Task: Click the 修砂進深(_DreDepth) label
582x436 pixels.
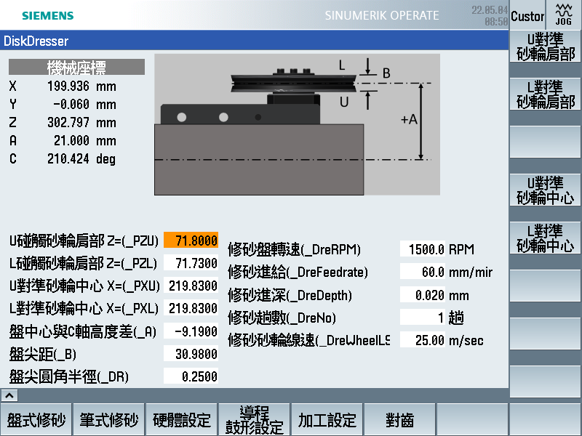Action: (x=290, y=295)
